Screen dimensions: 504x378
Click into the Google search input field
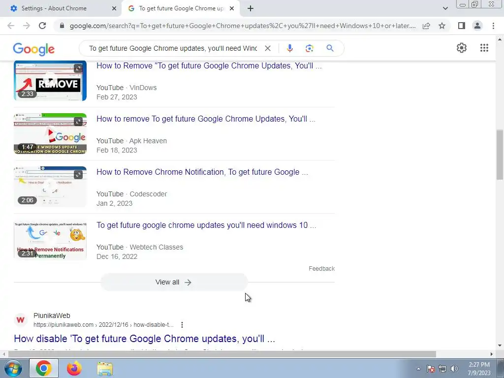[x=173, y=48]
